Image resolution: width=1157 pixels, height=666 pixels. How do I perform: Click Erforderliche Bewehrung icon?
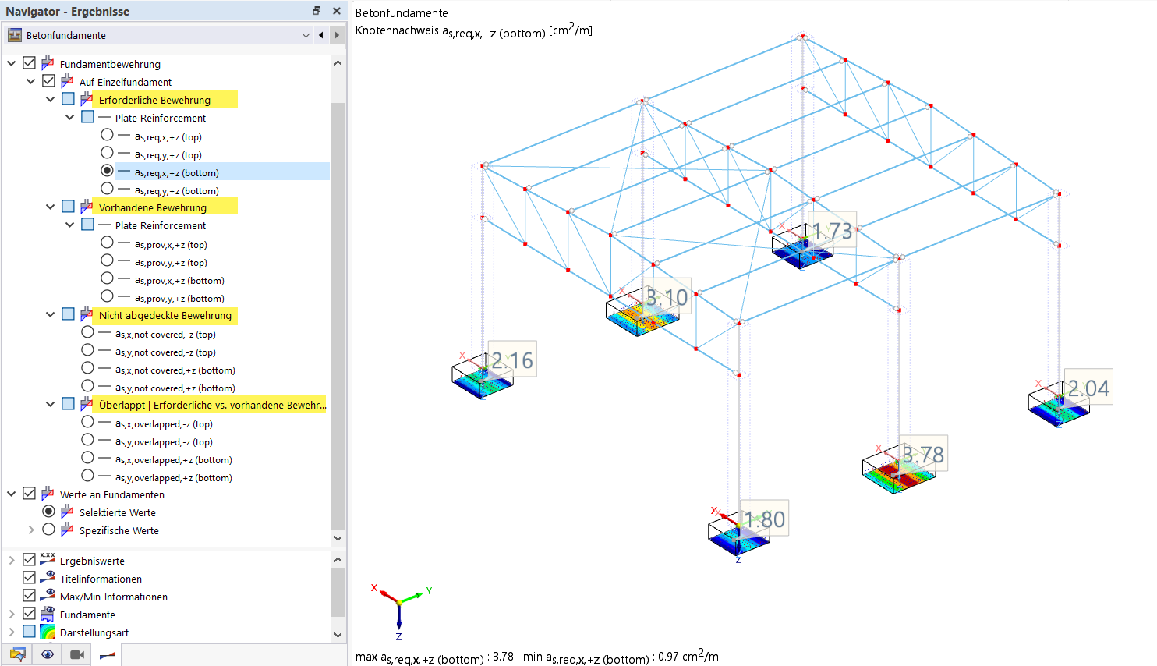87,99
